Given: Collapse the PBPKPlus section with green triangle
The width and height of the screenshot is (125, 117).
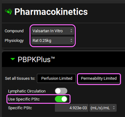Looking at the screenshot, I should coord(12,59).
